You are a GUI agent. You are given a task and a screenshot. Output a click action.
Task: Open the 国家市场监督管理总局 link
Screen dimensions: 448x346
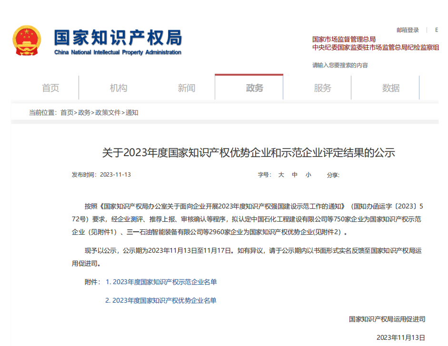click(344, 39)
